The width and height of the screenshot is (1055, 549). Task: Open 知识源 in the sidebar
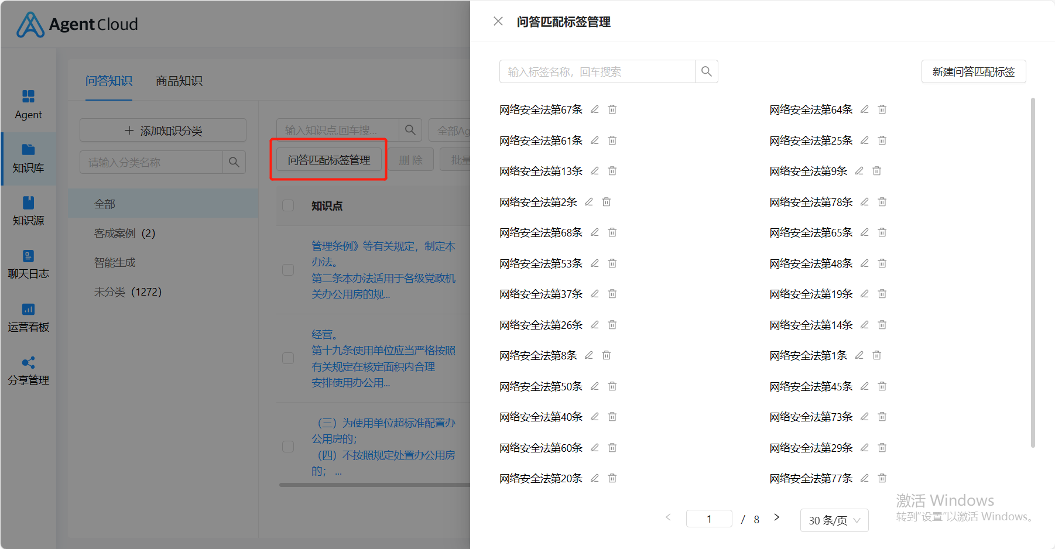coord(28,211)
